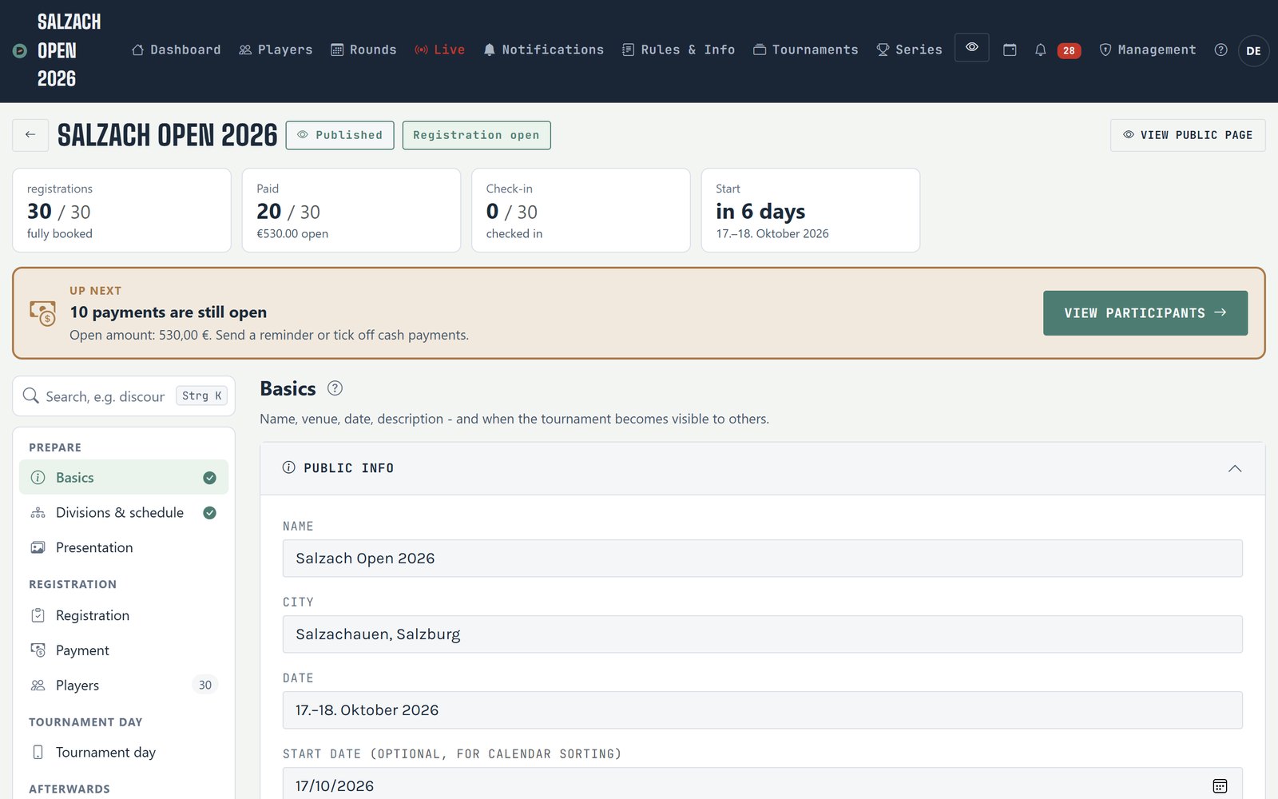Go to Players in the top navigation
The image size is (1278, 799).
click(x=276, y=50)
